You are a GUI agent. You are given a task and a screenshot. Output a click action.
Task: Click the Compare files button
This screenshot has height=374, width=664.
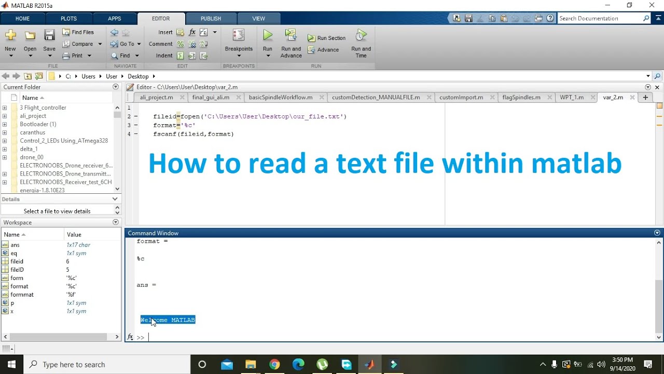click(x=77, y=44)
